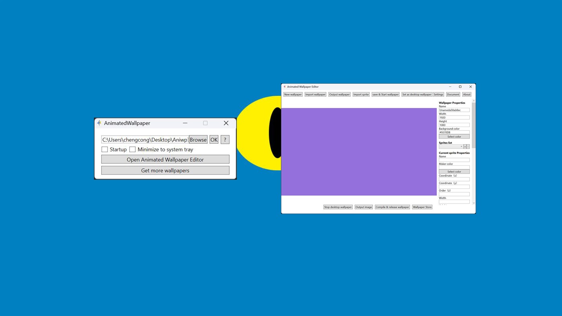Click the ? help icon next to OK

225,139
